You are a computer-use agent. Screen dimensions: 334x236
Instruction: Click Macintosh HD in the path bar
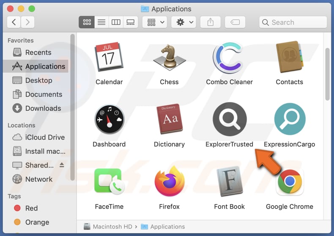[x=108, y=227]
